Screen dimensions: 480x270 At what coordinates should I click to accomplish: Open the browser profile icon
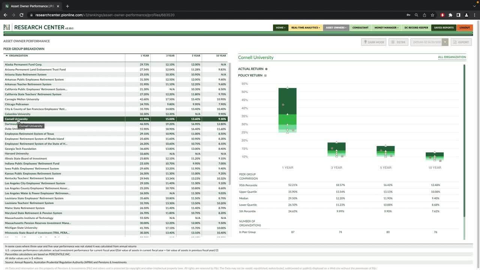(466, 15)
